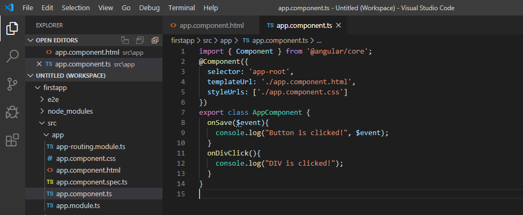Switch to app.component.html editor tab
This screenshot has height=215, width=523.
tap(211, 25)
